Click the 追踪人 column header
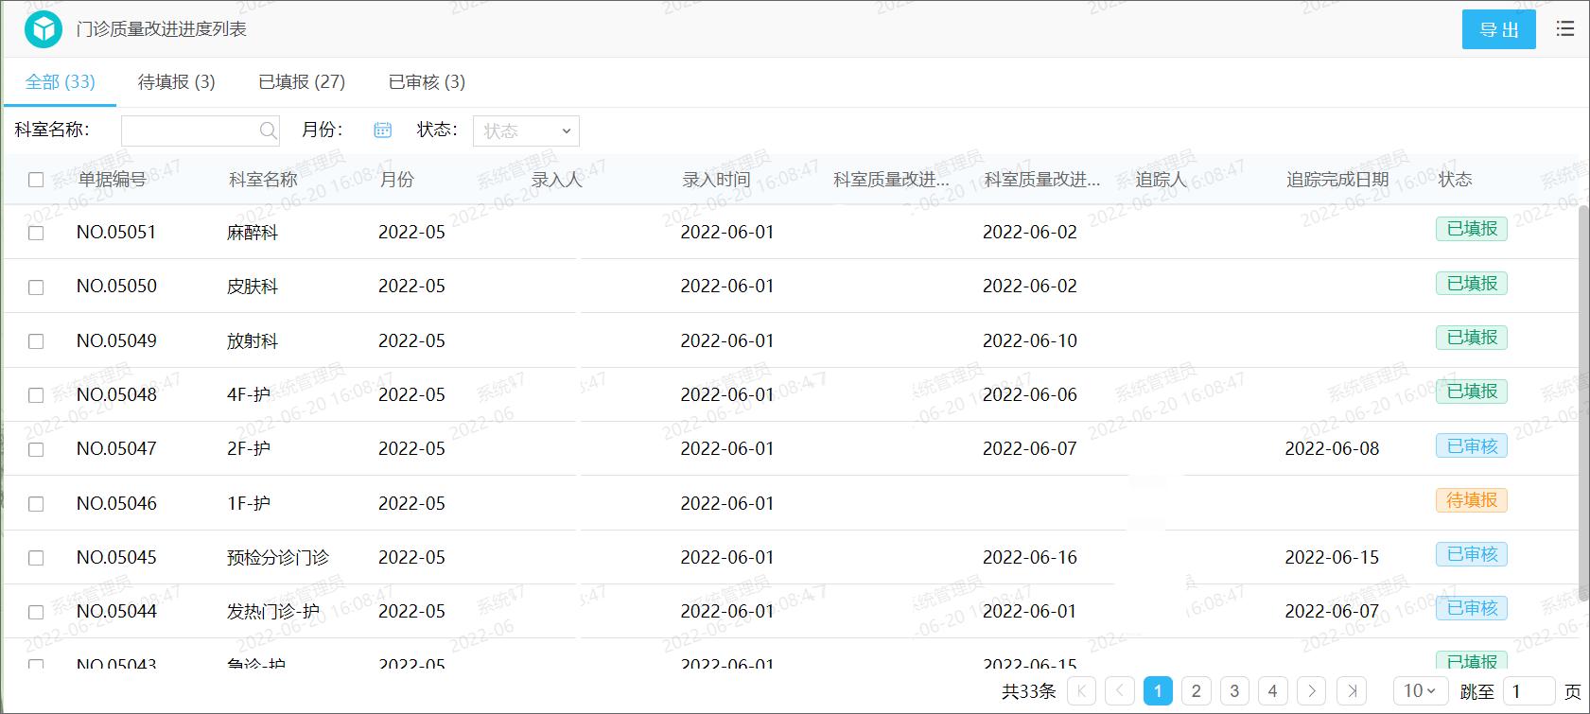 (x=1161, y=180)
